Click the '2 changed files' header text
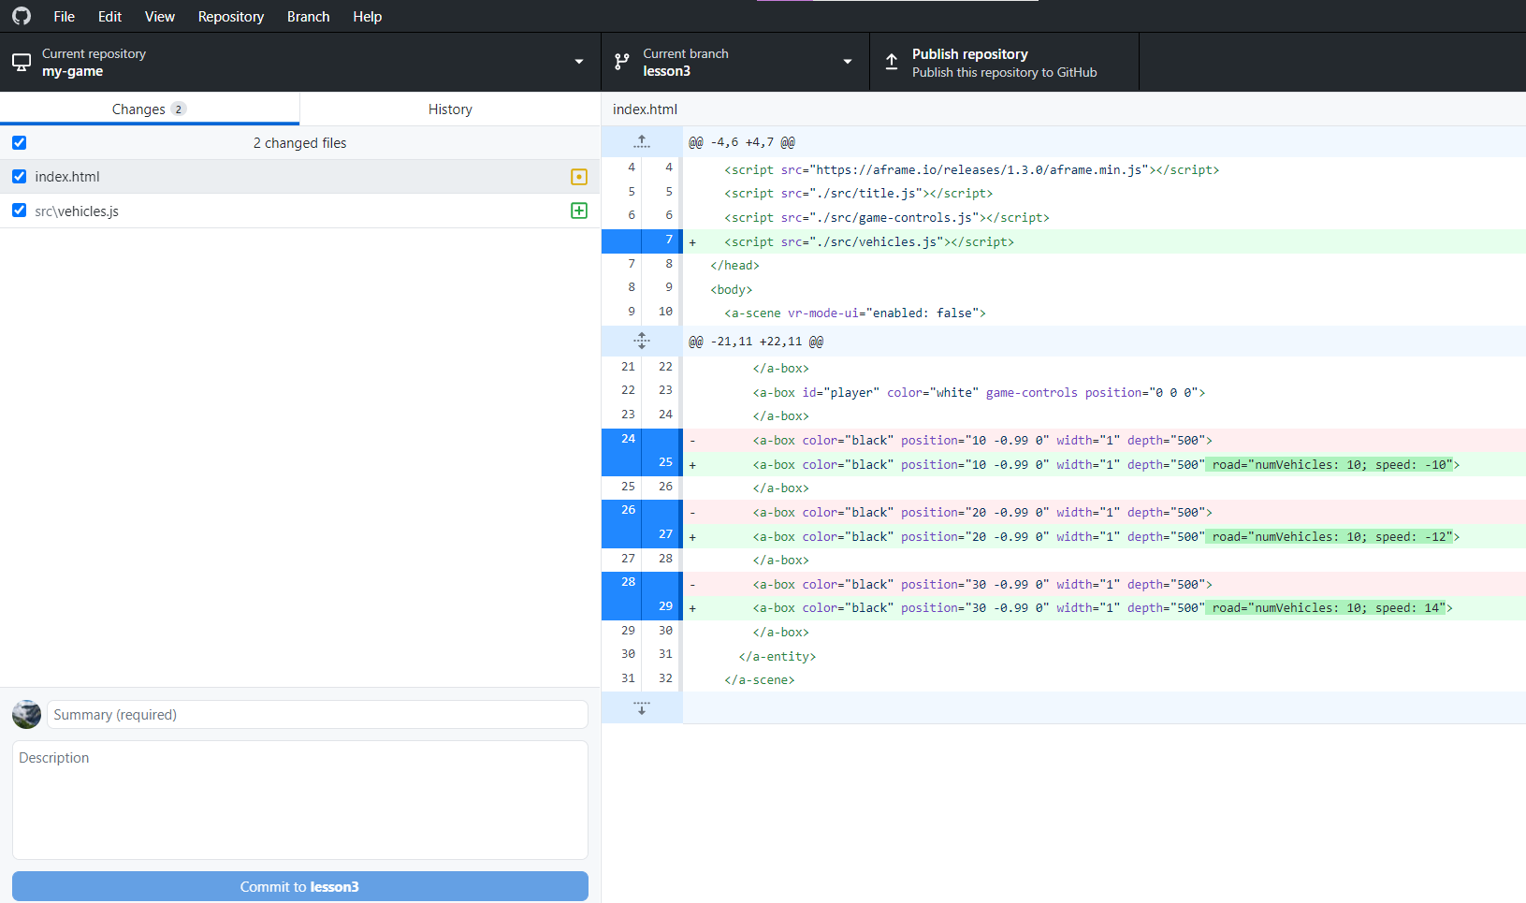 coord(299,143)
